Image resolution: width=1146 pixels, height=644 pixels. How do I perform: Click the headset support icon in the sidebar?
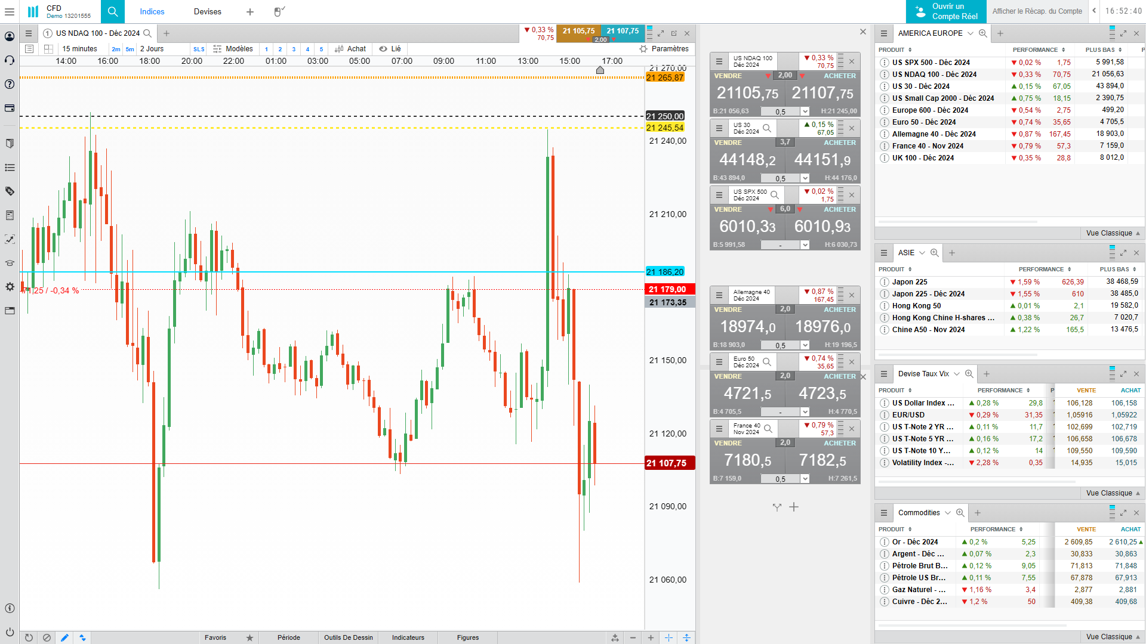(x=10, y=60)
